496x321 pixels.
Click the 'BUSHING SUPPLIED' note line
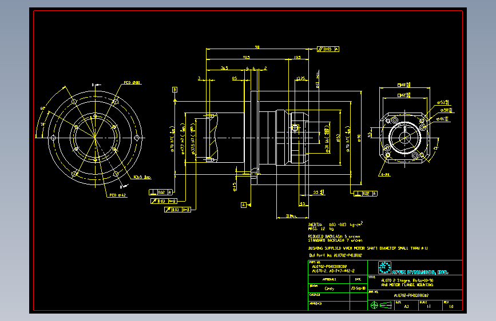coord(368,248)
